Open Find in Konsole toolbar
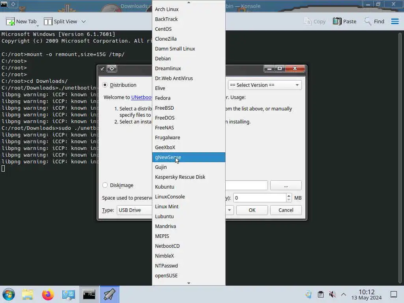This screenshot has height=303, width=404. point(374,21)
